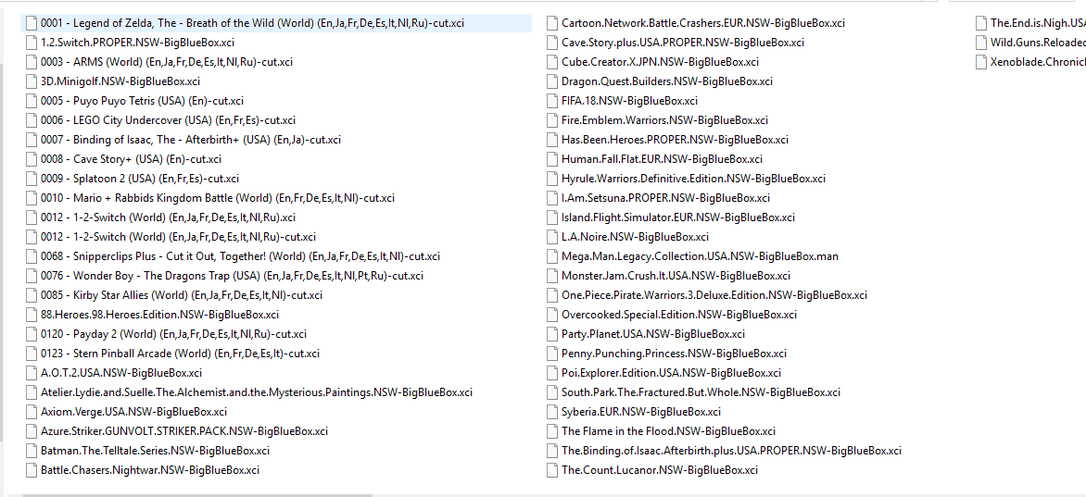Screen dimensions: 1086x497
Task: Click the file icon of The.Count.Lucanor
Action: pyautogui.click(x=551, y=468)
